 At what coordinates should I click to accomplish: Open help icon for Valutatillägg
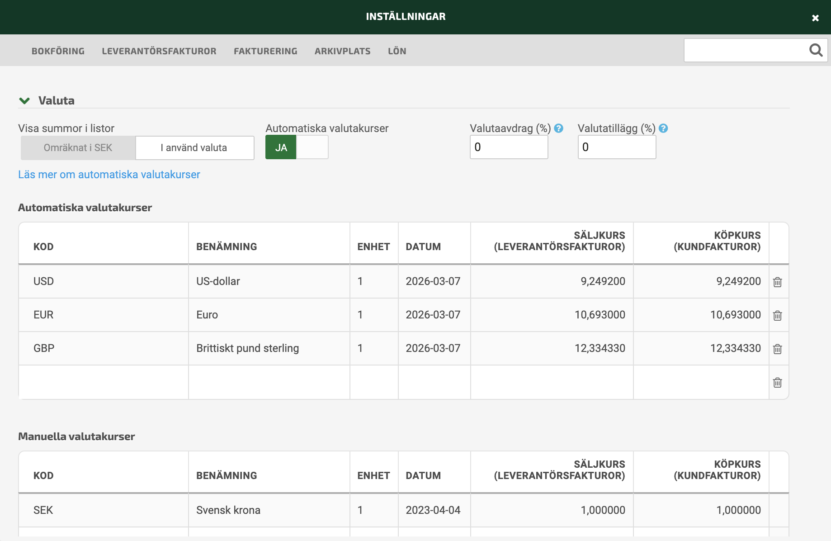pos(663,128)
